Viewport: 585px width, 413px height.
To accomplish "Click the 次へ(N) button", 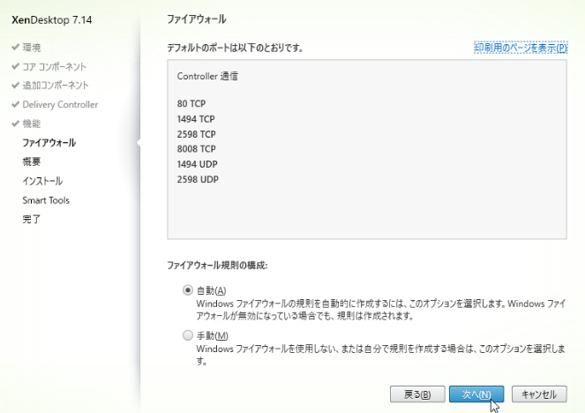I will [476, 394].
